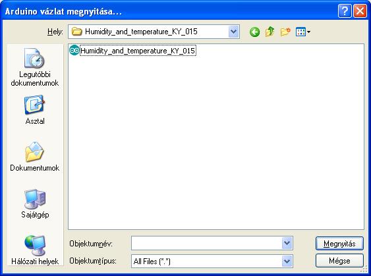Click the question mark help button
This screenshot has width=371, height=276.
(x=345, y=11)
